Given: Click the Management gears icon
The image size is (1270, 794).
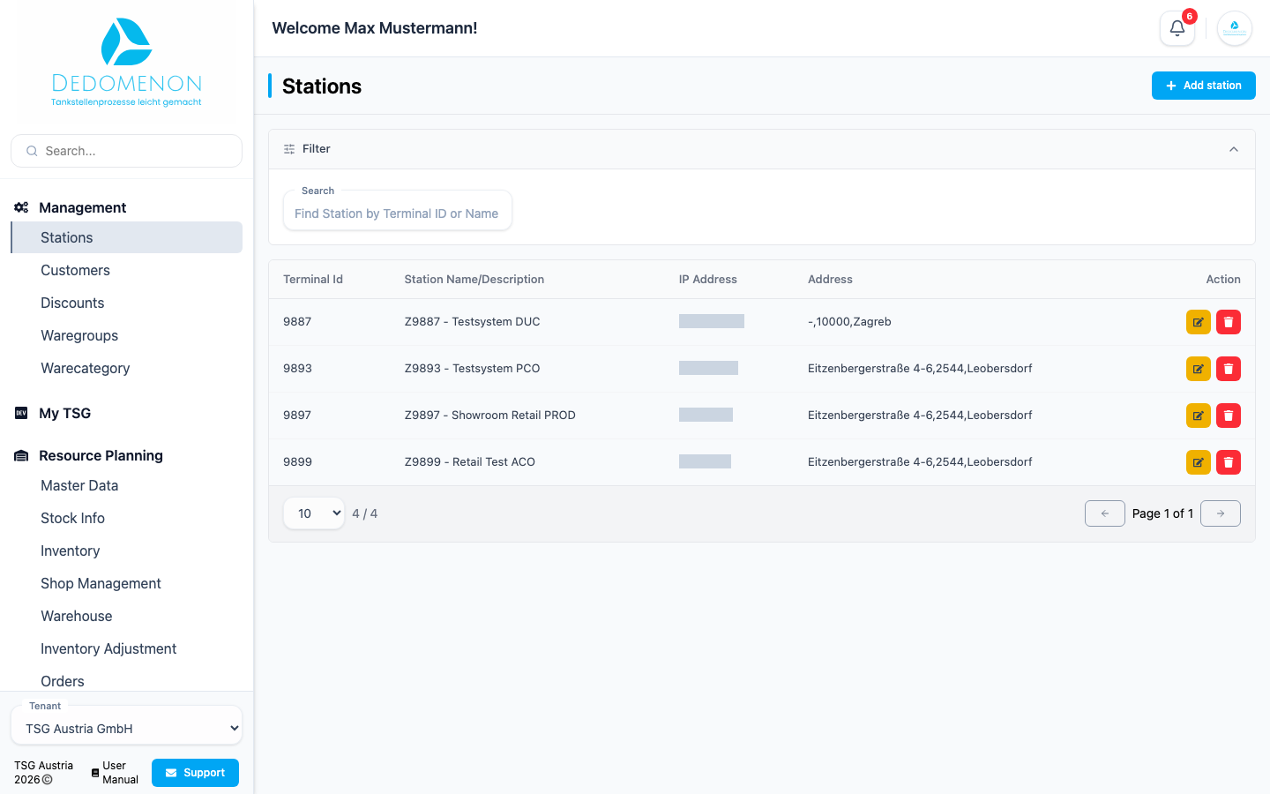Looking at the screenshot, I should point(21,207).
